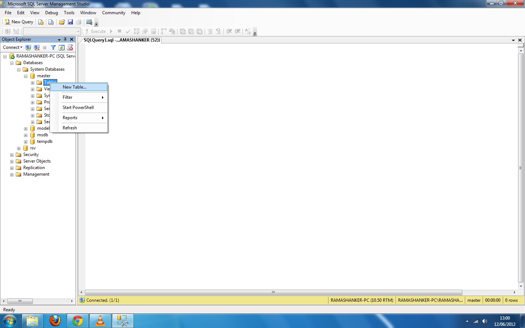The width and height of the screenshot is (525, 328).
Task: Toggle IntelliSense Enabled icon
Action: (153, 31)
